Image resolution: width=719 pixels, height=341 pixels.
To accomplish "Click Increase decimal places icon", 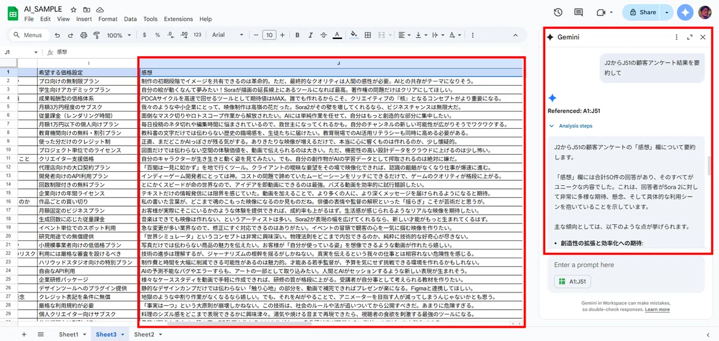I will (183, 35).
